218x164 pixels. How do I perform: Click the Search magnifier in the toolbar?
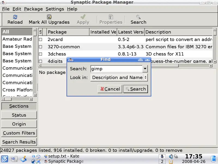(x=138, y=17)
